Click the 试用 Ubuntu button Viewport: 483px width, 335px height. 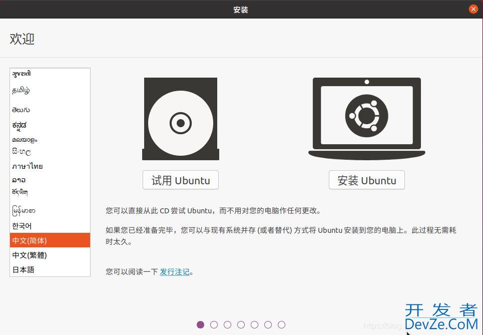181,180
